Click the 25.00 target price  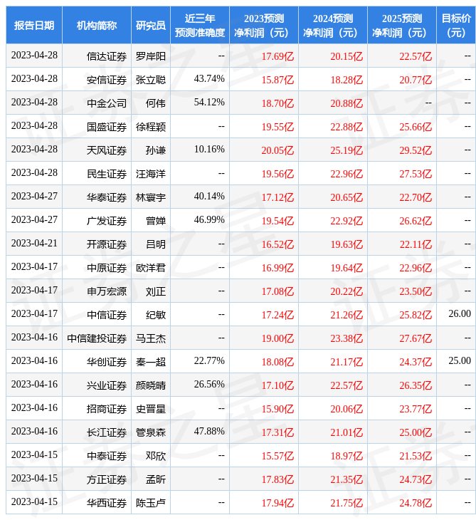click(460, 360)
